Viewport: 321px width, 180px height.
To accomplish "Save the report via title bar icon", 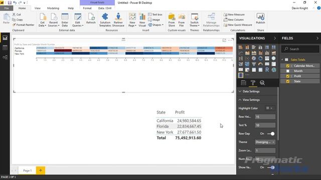I will coord(10,2).
